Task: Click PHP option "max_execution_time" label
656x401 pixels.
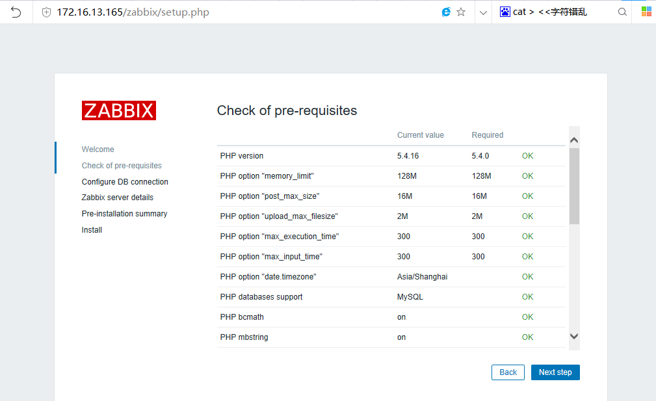Action: (279, 237)
